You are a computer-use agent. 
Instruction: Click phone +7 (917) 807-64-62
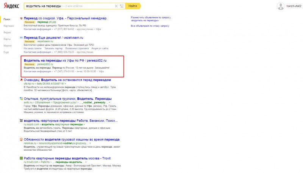coord(64,29)
